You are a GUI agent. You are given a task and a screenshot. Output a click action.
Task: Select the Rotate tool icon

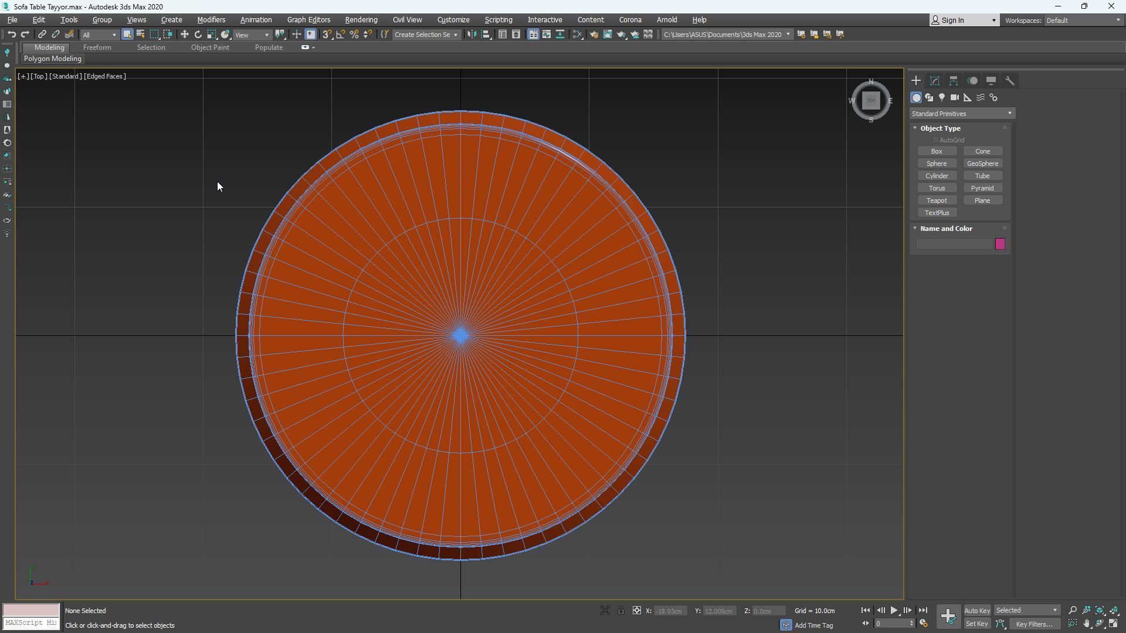[198, 35]
